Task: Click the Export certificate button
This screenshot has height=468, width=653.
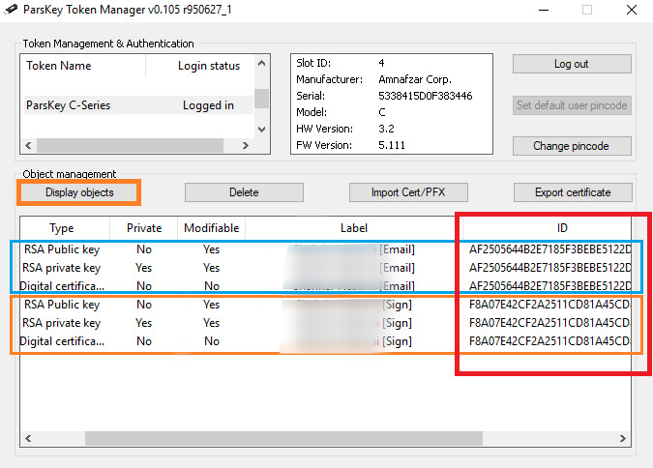Action: click(x=573, y=192)
